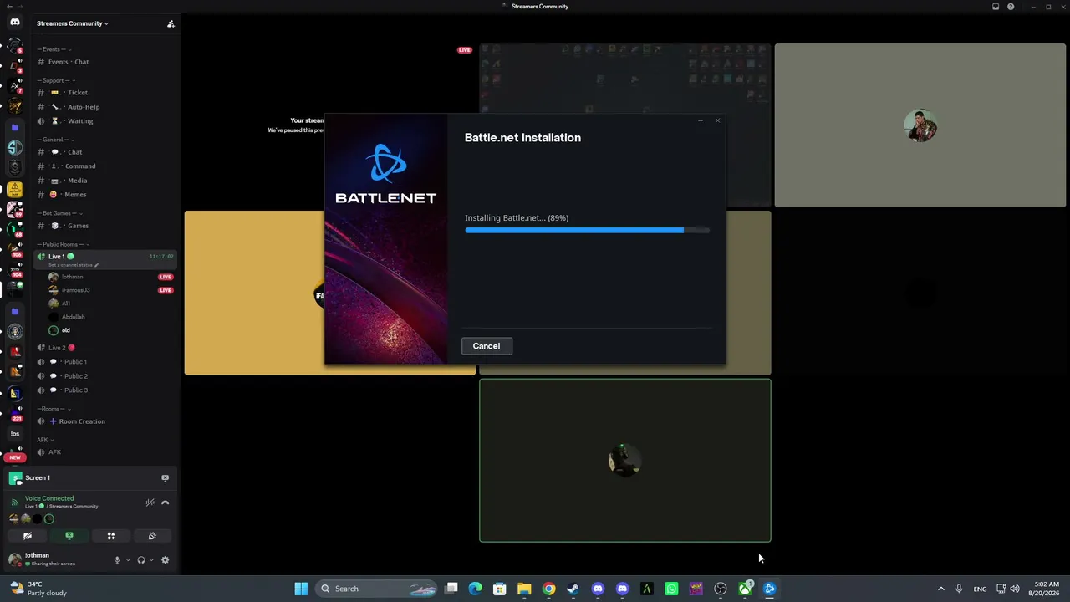Image resolution: width=1070 pixels, height=602 pixels.
Task: Open Discord User Settings gear
Action: [165, 560]
